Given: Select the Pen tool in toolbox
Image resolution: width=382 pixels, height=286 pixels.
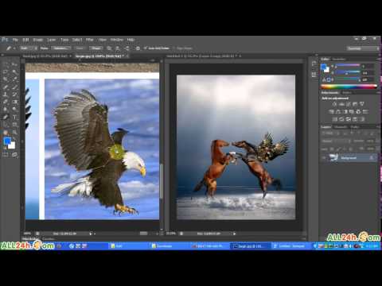Looking at the screenshot, I should (x=6, y=117).
